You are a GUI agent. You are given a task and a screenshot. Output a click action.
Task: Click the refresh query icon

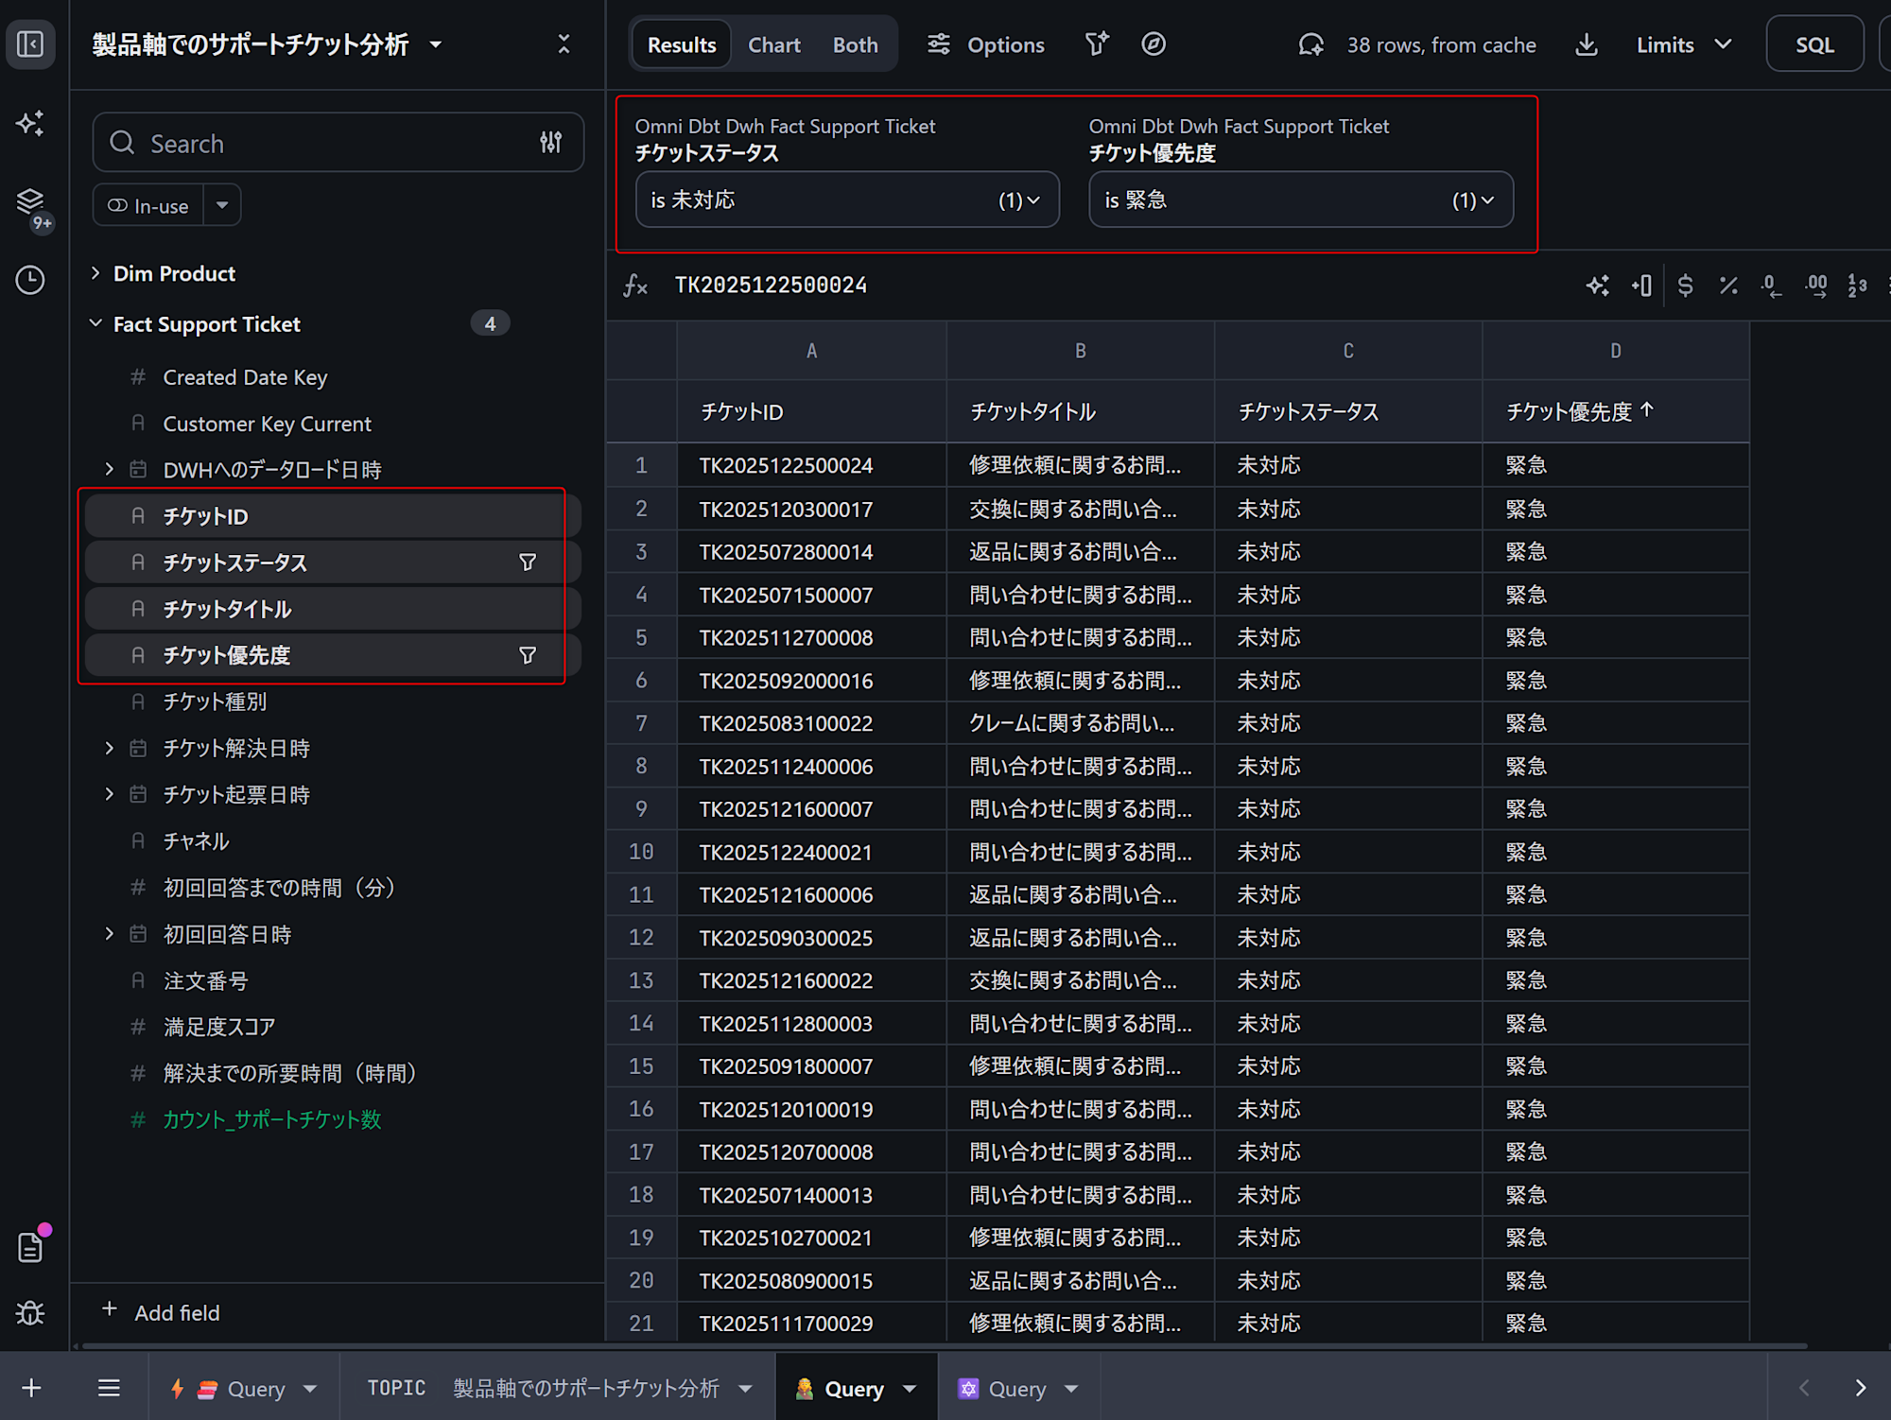click(1311, 44)
